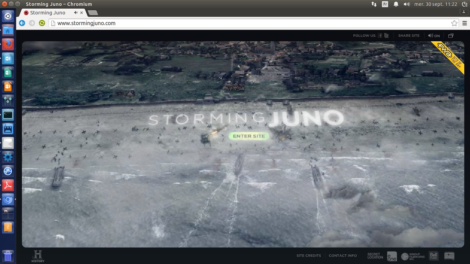Viewport: 470px width, 264px height.
Task: Open the system volume indicator
Action: point(407,4)
